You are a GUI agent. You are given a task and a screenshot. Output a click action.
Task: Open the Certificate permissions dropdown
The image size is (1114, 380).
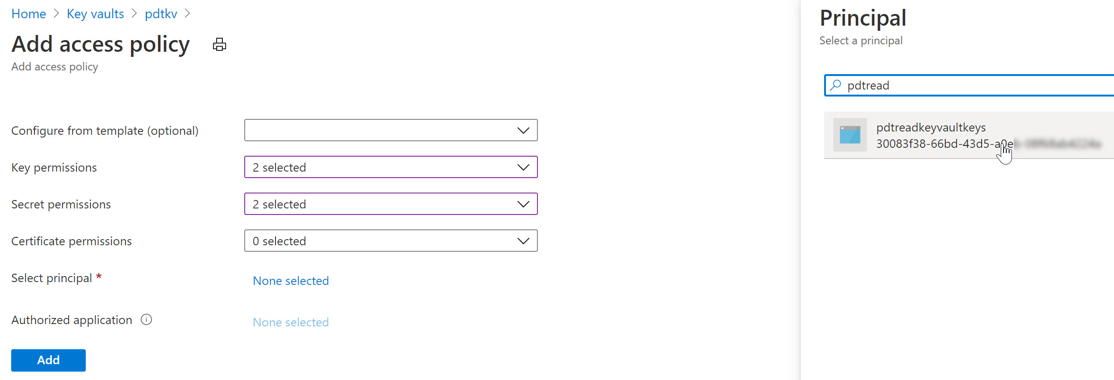point(391,241)
